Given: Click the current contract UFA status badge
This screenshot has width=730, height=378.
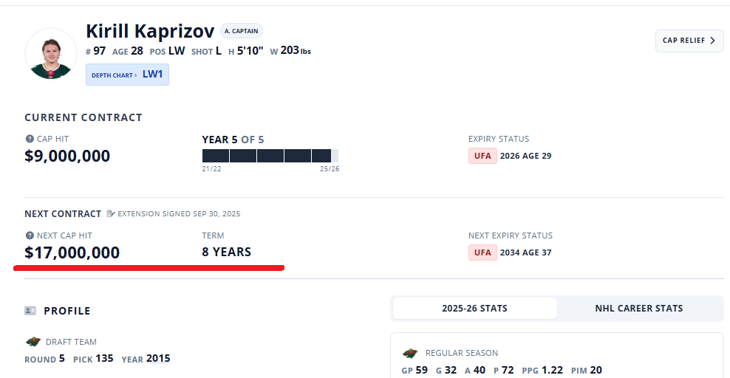Looking at the screenshot, I should [482, 156].
